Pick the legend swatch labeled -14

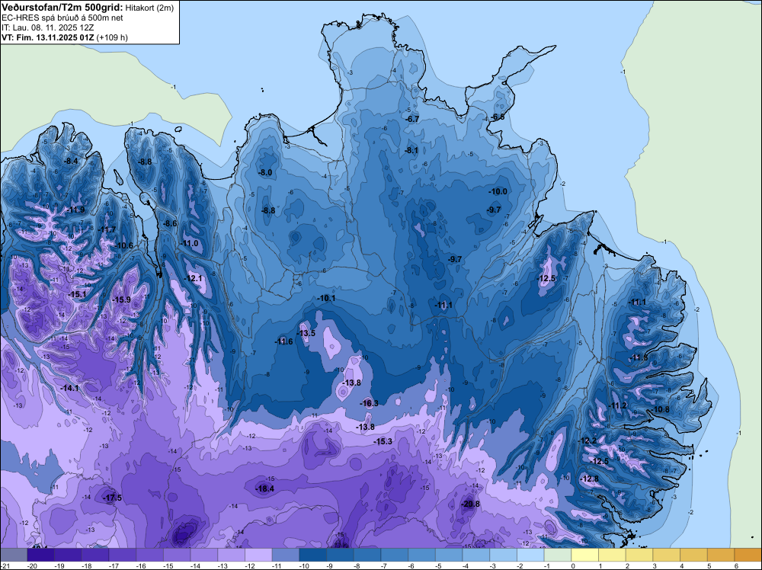pyautogui.click(x=204, y=555)
